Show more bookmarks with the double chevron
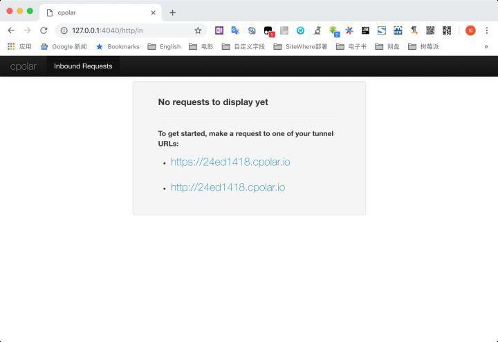The height and width of the screenshot is (342, 498). [x=486, y=47]
